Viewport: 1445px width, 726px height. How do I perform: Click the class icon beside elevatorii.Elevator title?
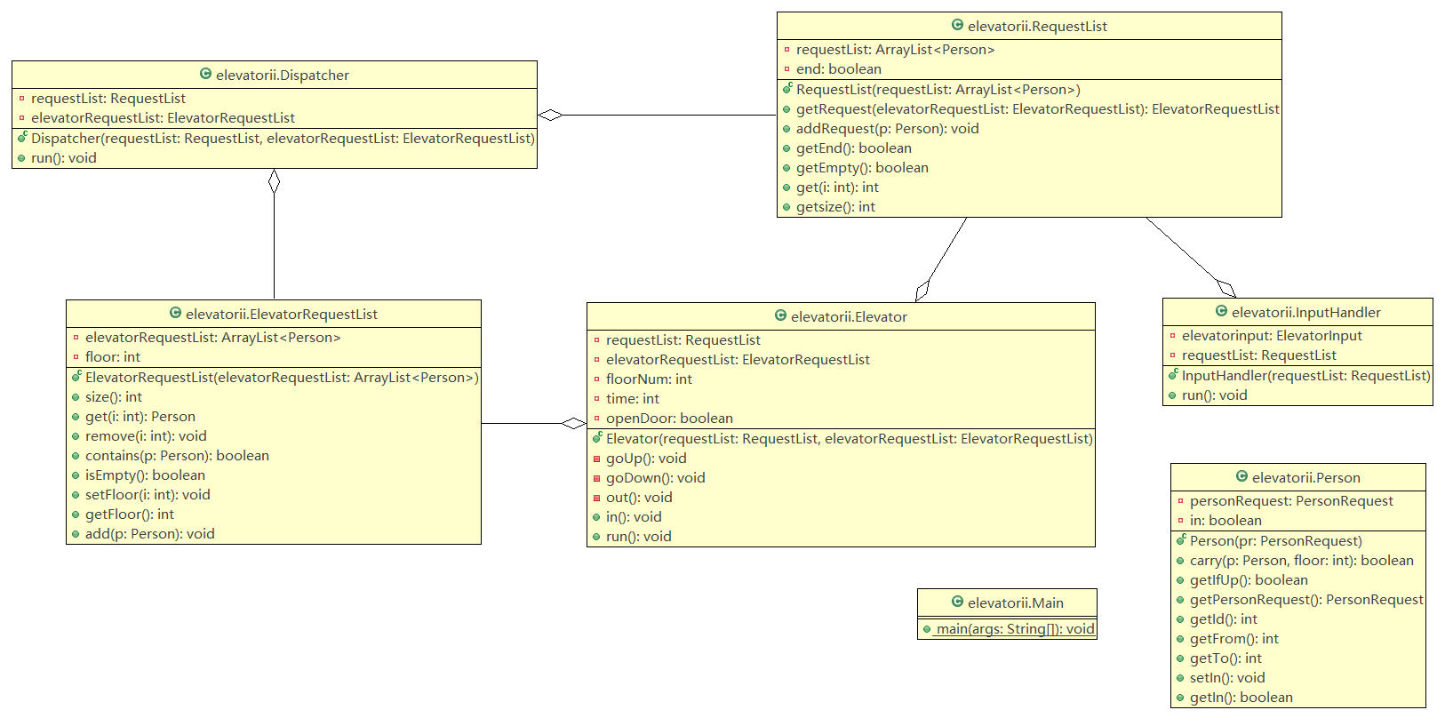(780, 316)
